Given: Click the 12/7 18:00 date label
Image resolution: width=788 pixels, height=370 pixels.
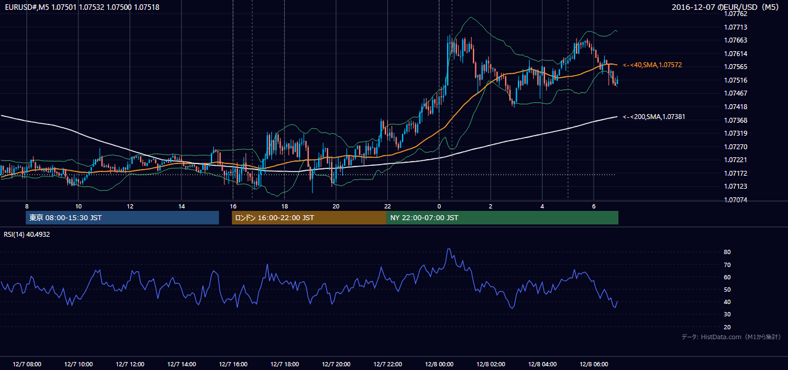Looking at the screenshot, I should tap(284, 364).
